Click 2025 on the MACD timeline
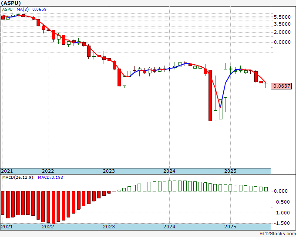This screenshot has width=296, height=237. pos(230,227)
